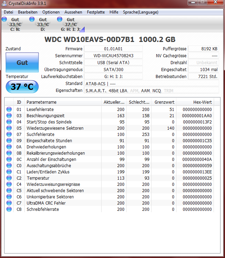
Task: Click status icon of Wiederzugewiesene Sektoren row
Action: [9, 128]
